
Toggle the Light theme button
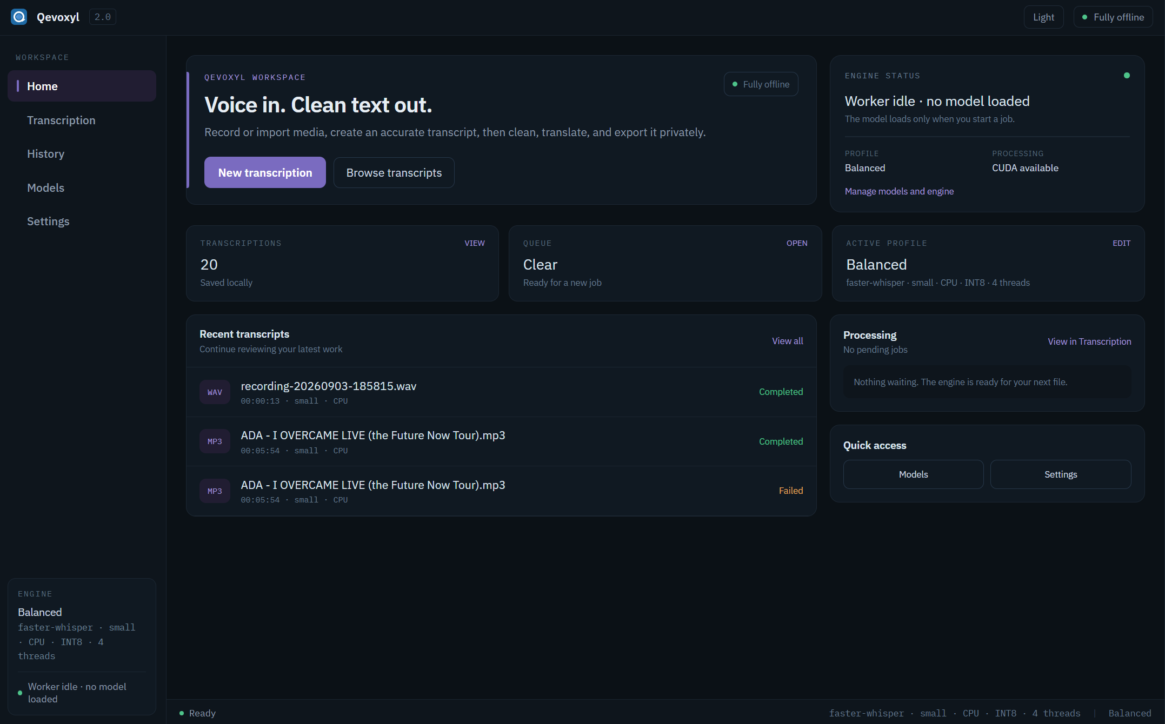[x=1043, y=17]
